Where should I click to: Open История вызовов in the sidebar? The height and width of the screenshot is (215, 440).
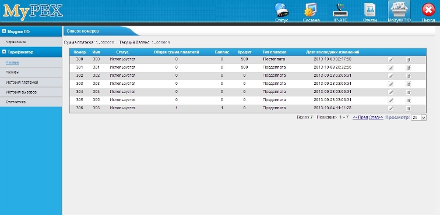pyautogui.click(x=22, y=92)
